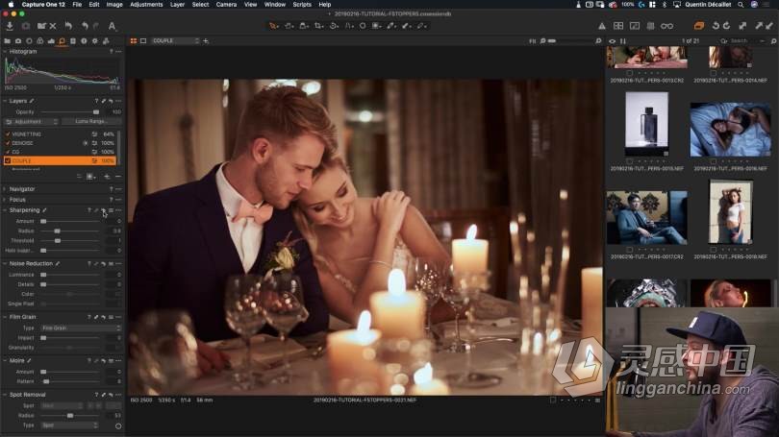779x437 pixels.
Task: Click the Spot Removal Radius slider handle
Action: 70,415
